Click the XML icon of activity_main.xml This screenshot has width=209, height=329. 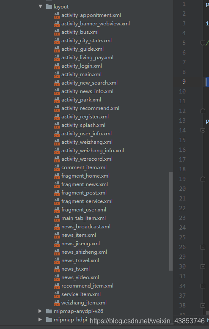57,74
